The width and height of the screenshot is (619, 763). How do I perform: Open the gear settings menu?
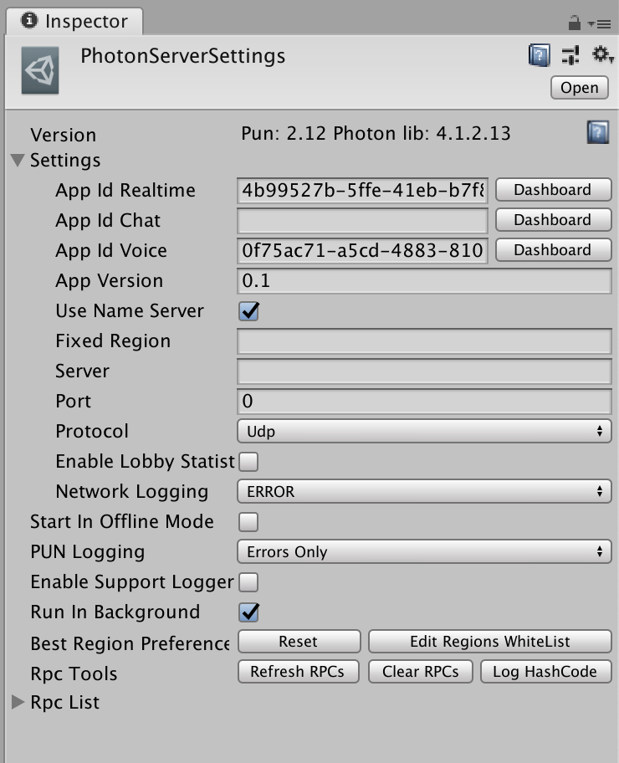pos(602,54)
